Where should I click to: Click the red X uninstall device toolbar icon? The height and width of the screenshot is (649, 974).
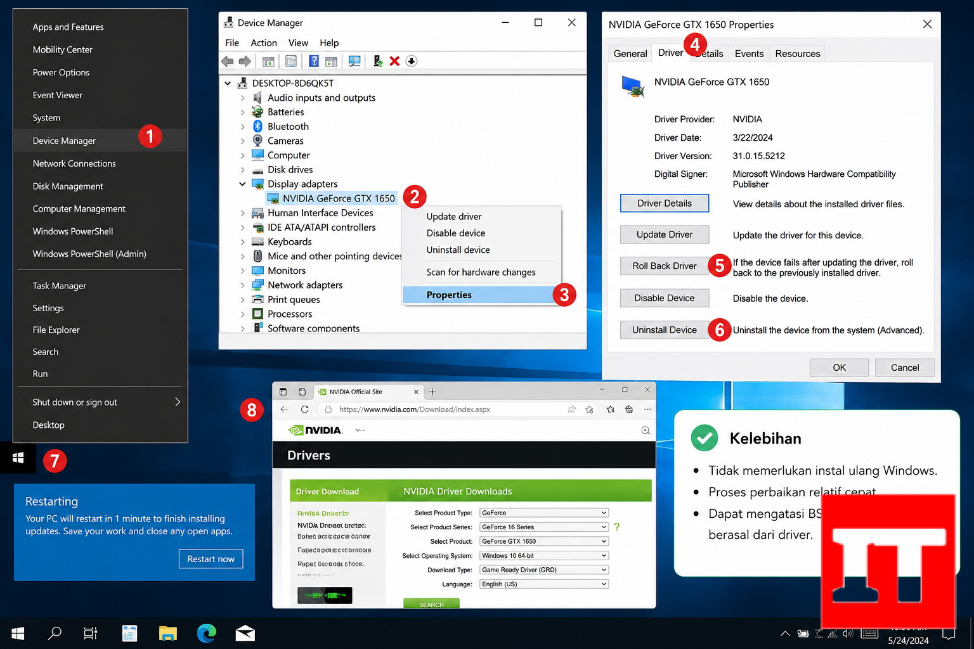[x=394, y=61]
